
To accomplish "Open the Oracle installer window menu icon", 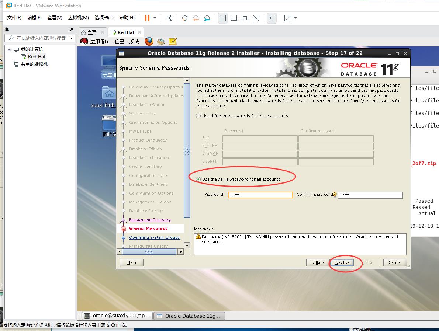I will tap(121, 53).
